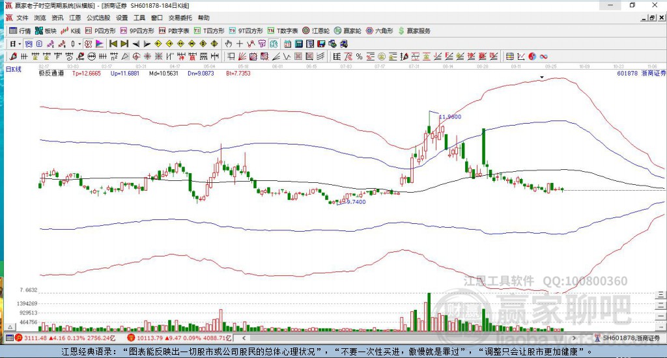
Task: Open the 9P四方形 tool
Action: coord(137,31)
